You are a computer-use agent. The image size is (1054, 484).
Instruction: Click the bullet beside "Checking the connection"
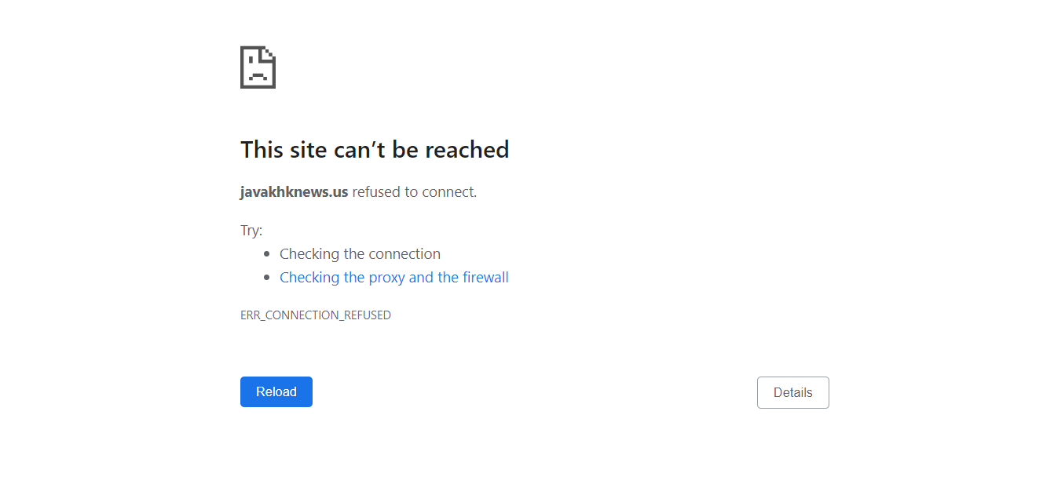(x=267, y=254)
